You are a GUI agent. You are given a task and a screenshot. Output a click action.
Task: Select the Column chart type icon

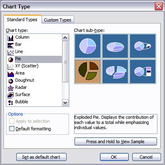pyautogui.click(x=11, y=38)
